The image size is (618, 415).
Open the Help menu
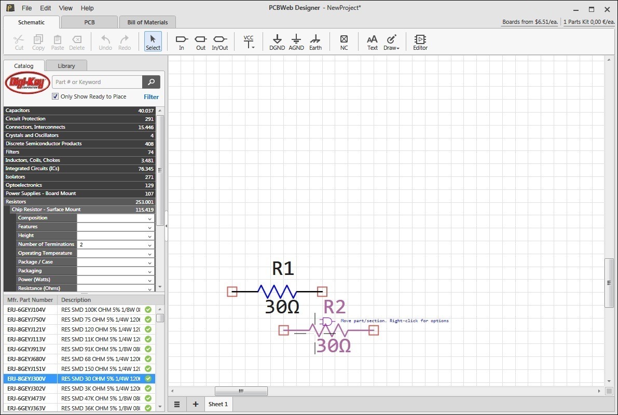pyautogui.click(x=87, y=8)
